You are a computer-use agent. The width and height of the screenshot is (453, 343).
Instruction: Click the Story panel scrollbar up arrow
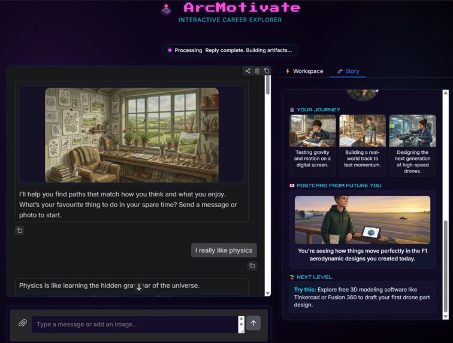point(445,93)
